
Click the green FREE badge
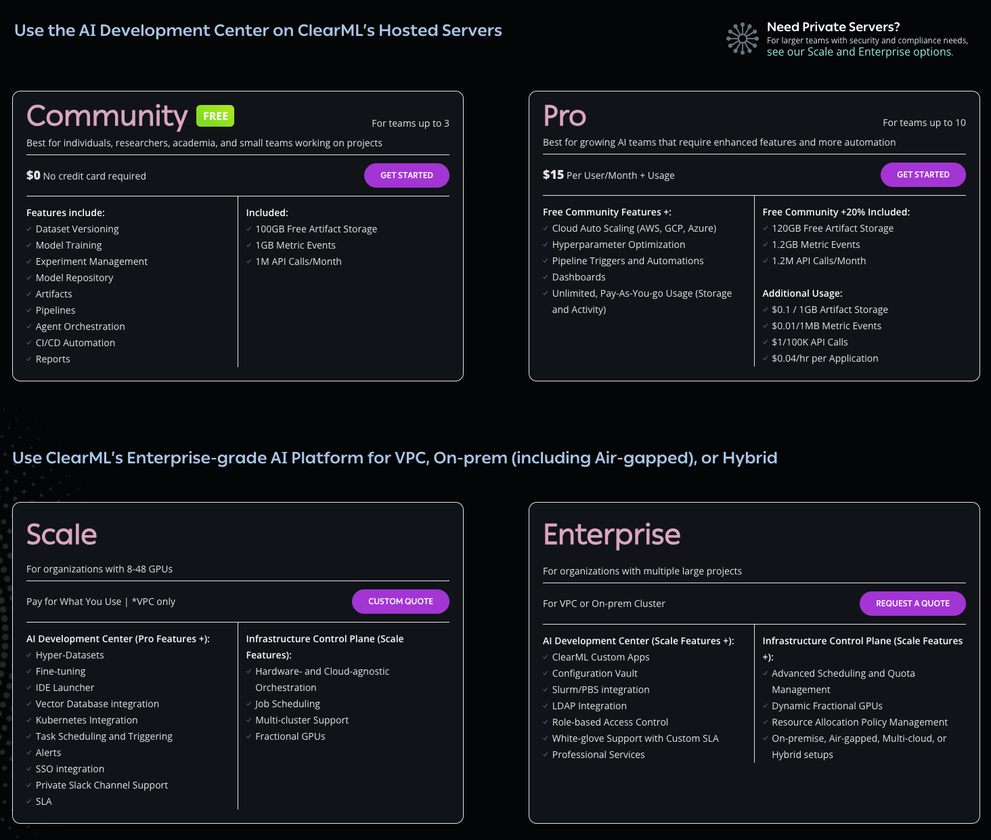215,116
